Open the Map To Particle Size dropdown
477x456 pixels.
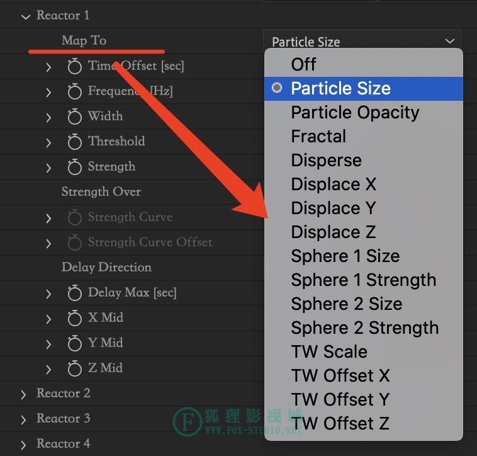362,42
